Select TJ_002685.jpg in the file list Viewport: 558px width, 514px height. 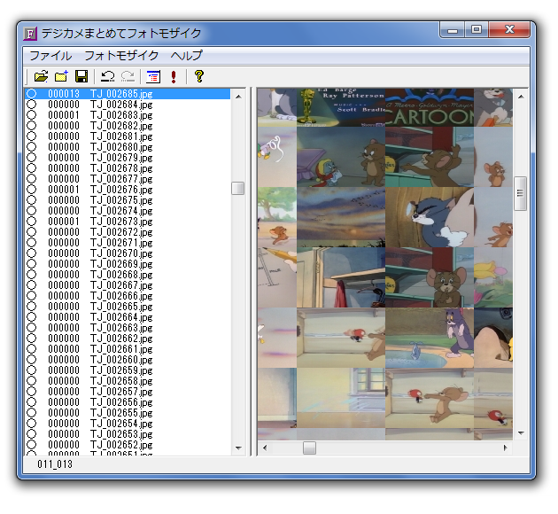click(x=121, y=94)
